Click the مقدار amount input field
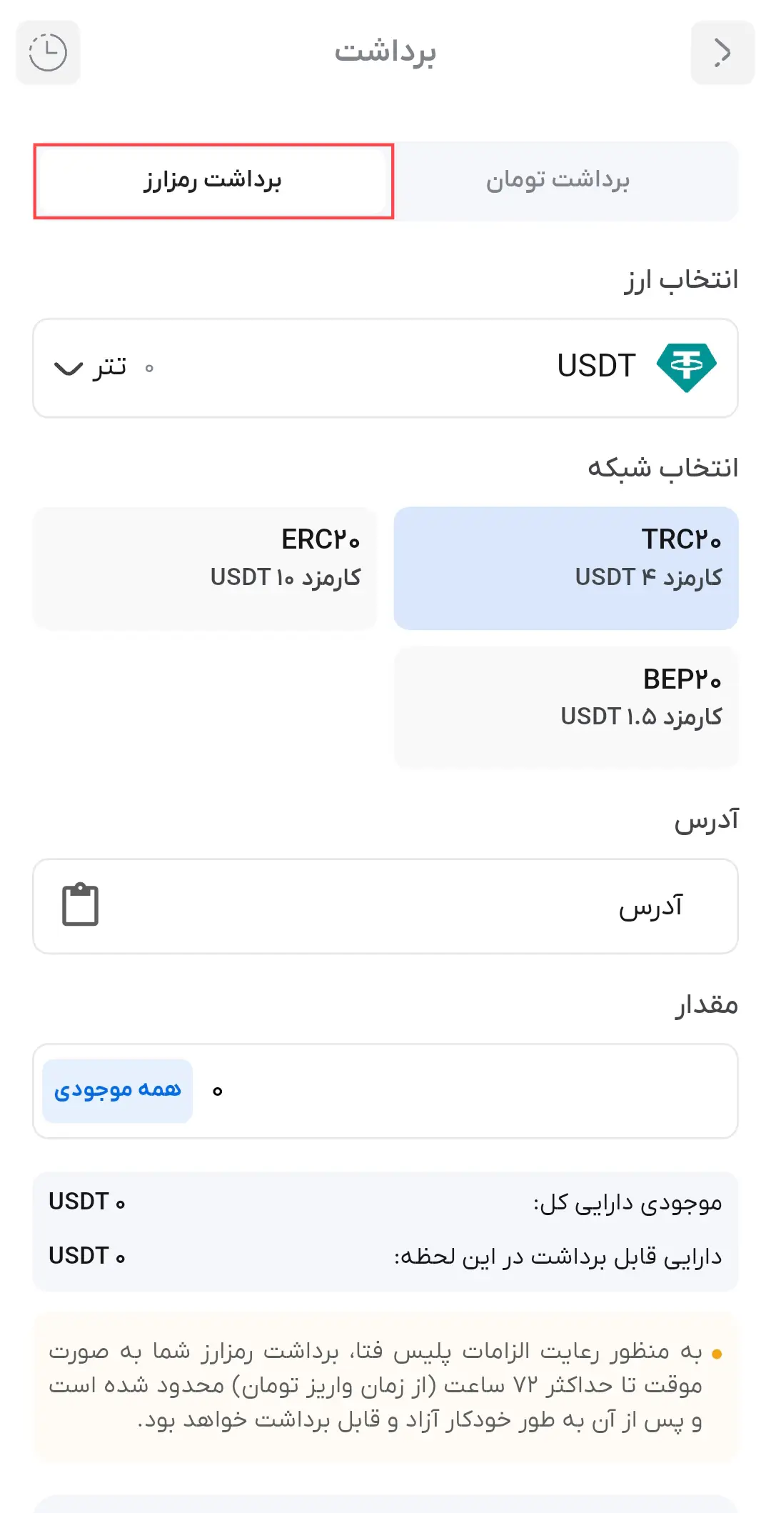 (464, 1091)
